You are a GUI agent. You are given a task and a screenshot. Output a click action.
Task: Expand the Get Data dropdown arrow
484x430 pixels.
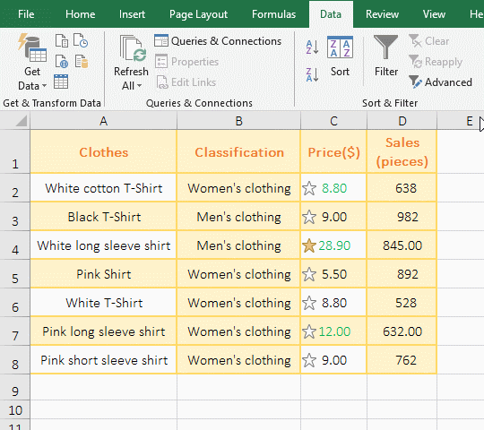point(44,86)
